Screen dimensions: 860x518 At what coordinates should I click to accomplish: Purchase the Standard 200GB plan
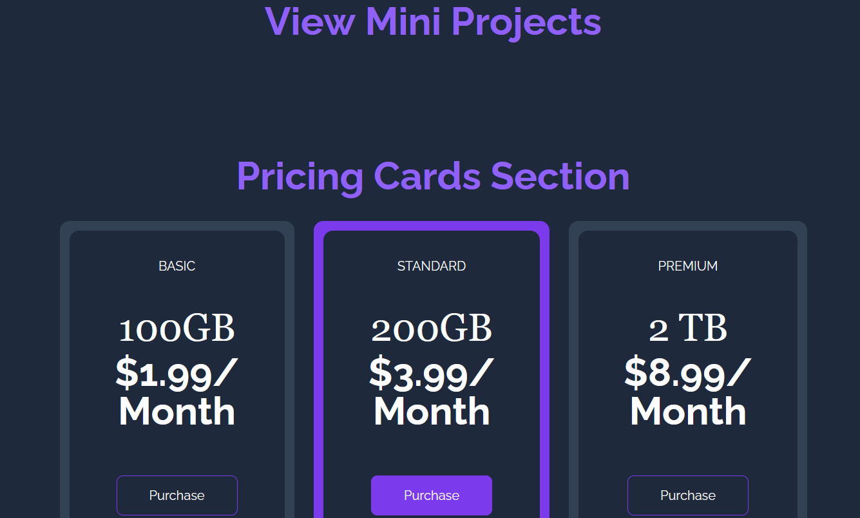coord(432,495)
